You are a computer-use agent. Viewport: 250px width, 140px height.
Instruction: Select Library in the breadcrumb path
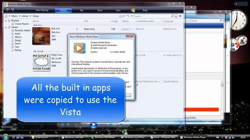point(25,16)
